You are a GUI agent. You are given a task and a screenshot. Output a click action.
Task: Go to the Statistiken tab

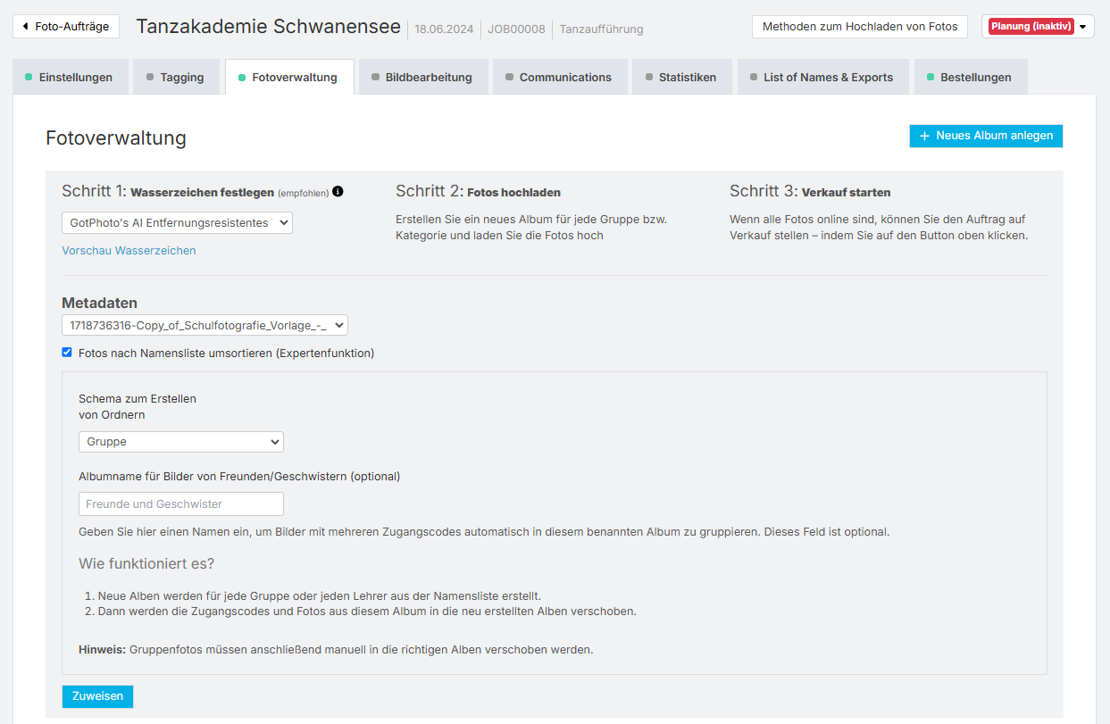tap(682, 78)
